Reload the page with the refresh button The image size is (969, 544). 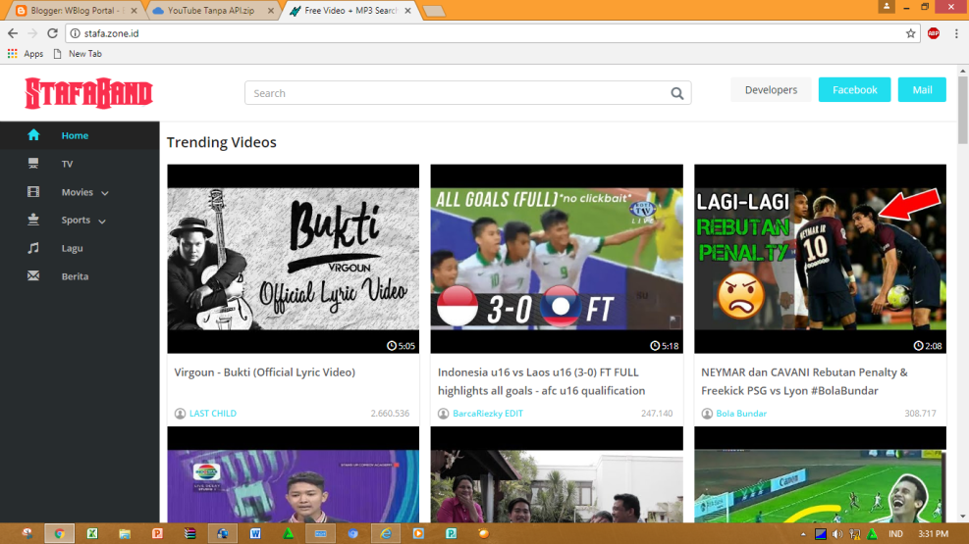pos(52,33)
